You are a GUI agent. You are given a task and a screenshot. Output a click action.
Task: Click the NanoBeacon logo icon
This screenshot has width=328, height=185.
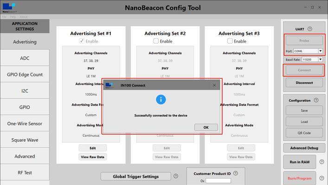(x=9, y=7)
